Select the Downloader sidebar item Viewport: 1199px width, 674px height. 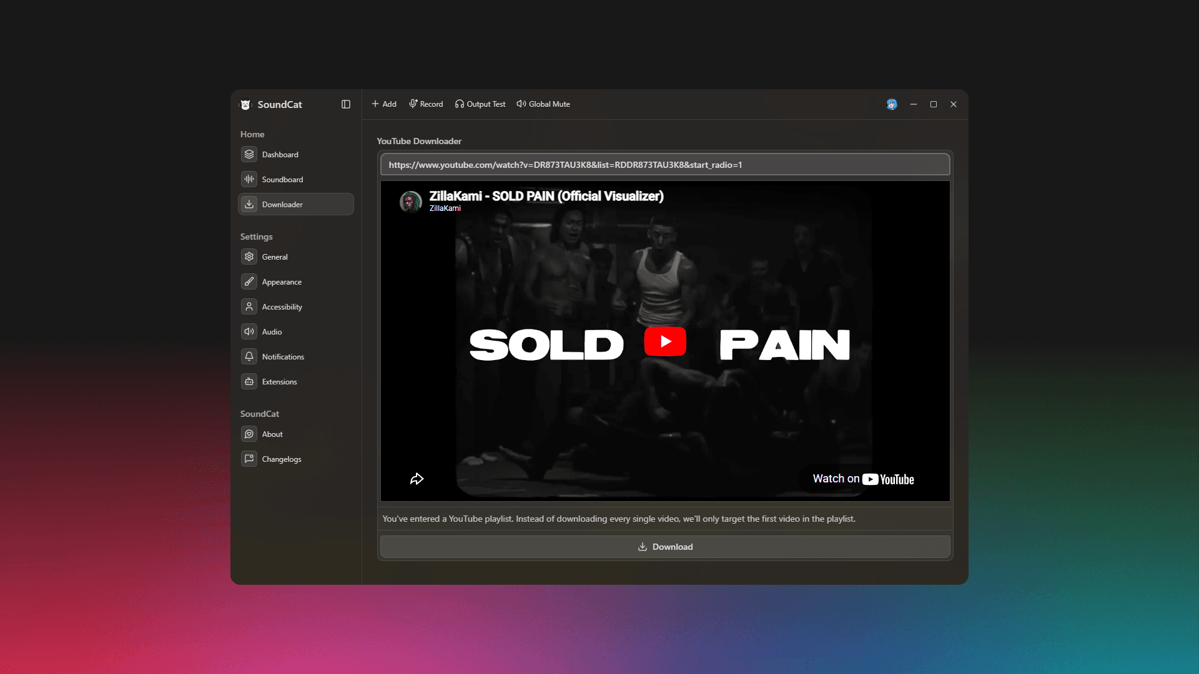[296, 204]
